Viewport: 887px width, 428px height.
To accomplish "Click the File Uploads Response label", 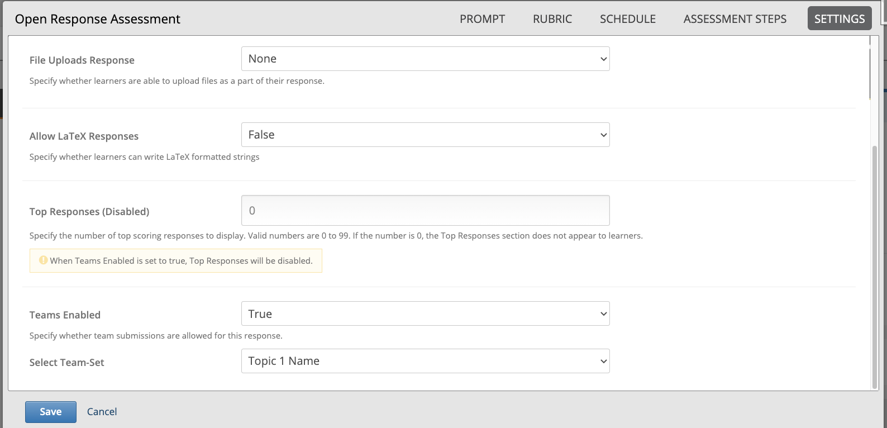I will (82, 60).
